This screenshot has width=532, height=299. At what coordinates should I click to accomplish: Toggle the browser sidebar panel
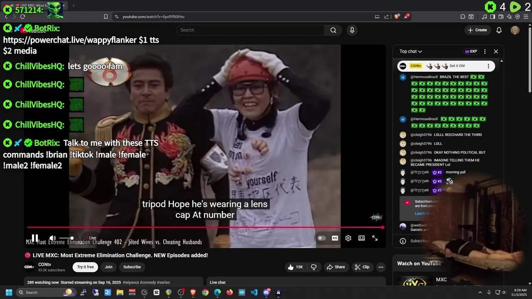493,17
